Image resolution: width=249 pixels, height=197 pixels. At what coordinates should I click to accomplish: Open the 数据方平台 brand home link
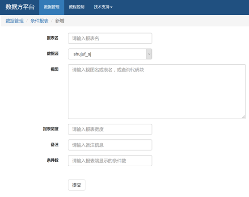[20, 7]
